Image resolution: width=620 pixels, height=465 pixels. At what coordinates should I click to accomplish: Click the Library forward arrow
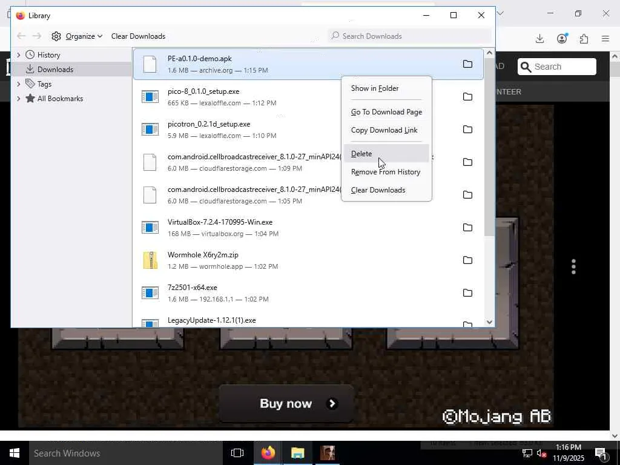point(37,36)
